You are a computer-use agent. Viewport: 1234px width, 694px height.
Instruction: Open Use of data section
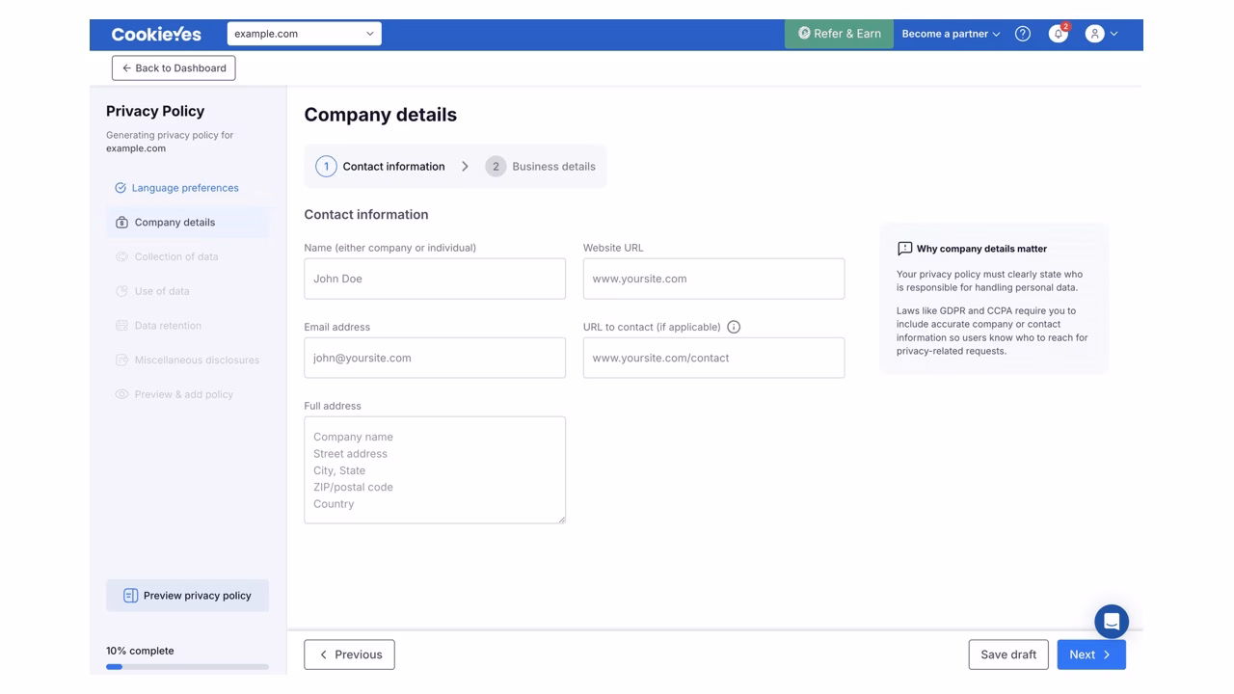pos(187,291)
